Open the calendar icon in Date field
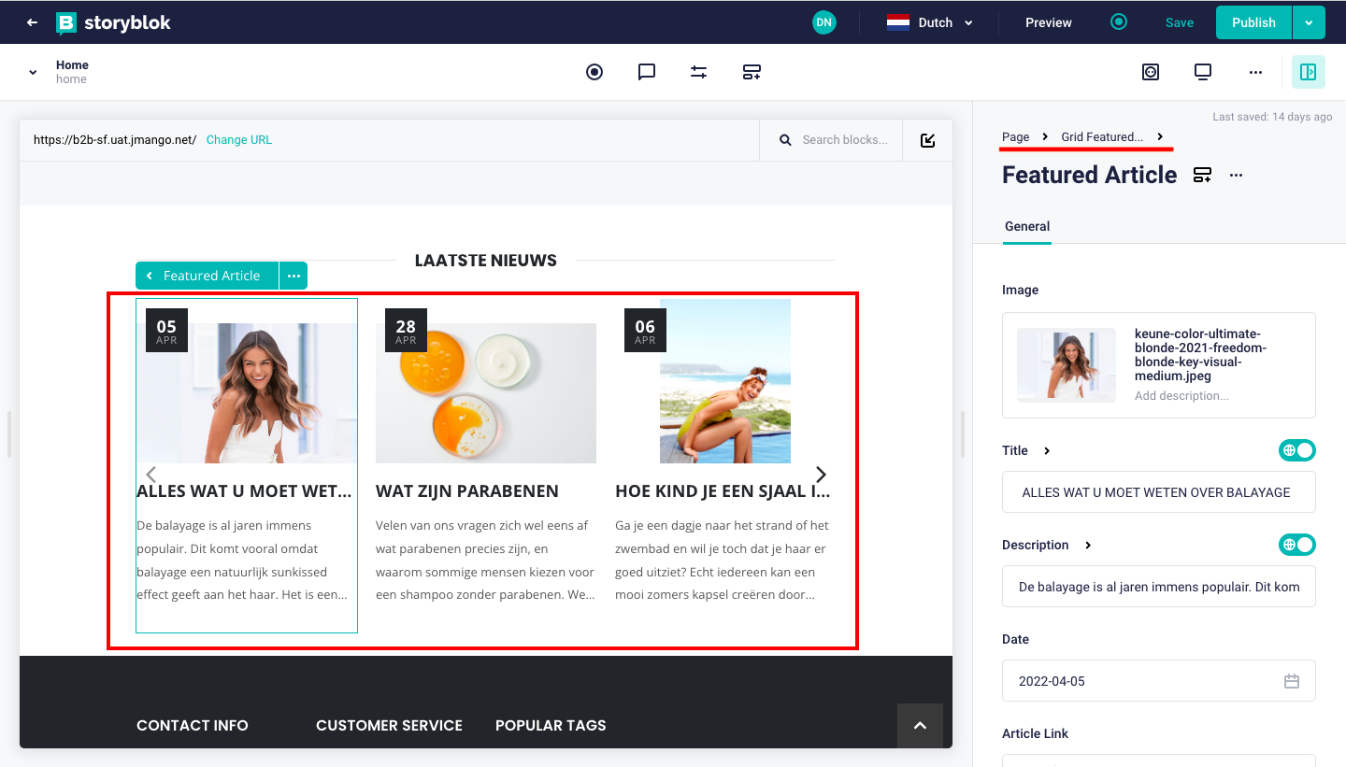 pos(1291,681)
